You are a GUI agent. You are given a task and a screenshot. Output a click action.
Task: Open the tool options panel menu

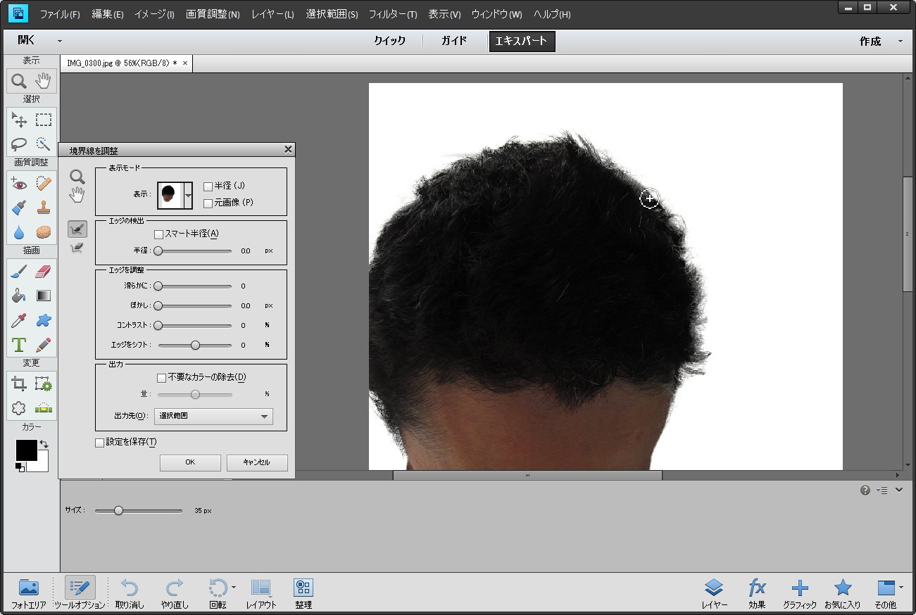882,490
